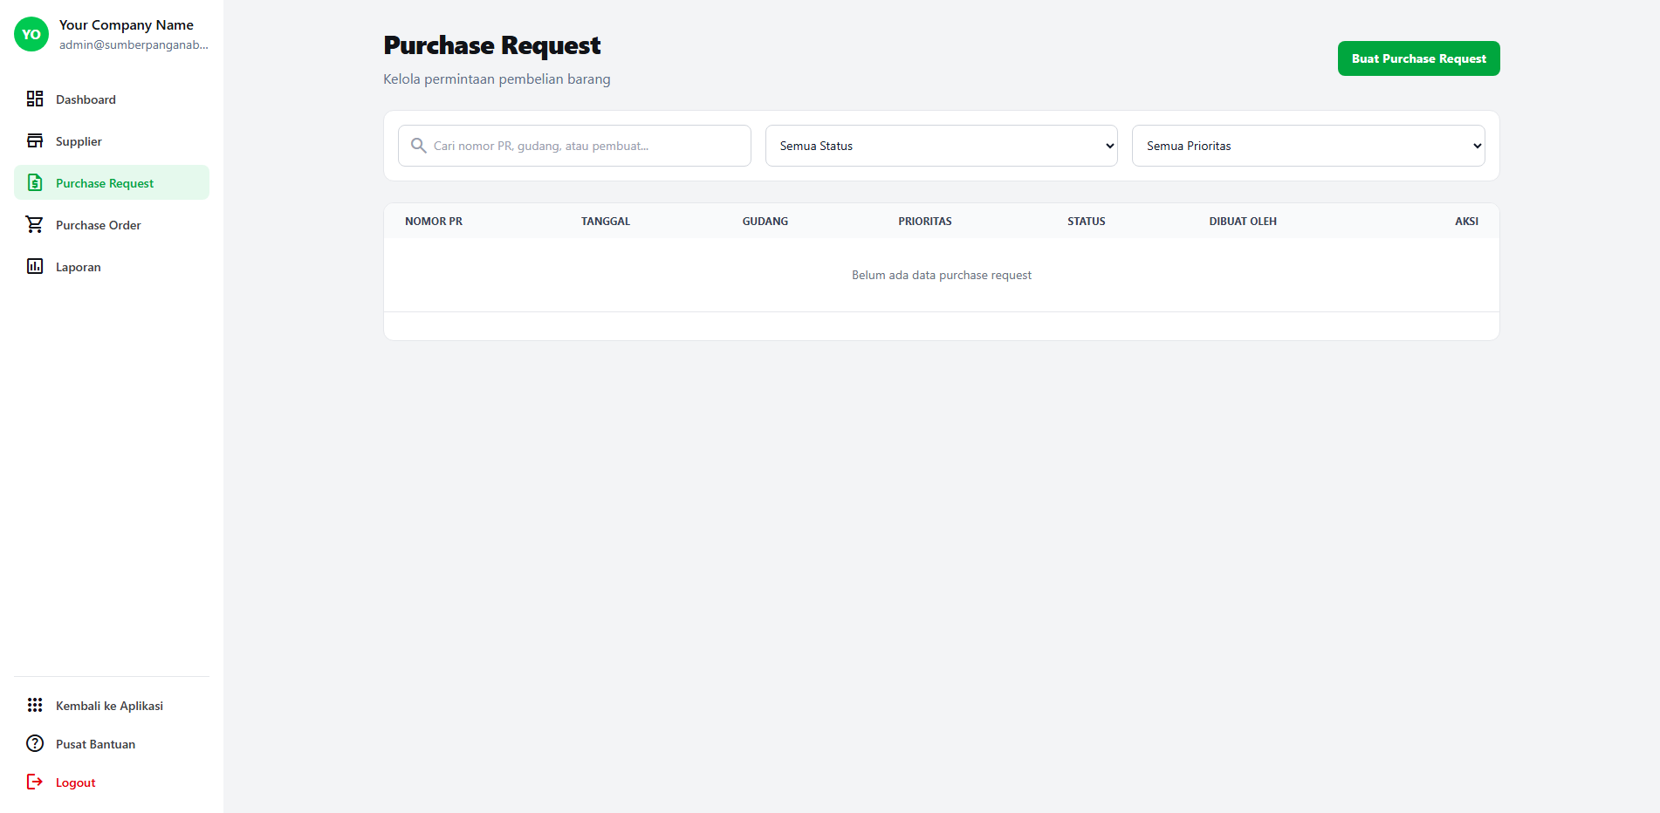Open the Semua Status dropdown
This screenshot has height=813, width=1660.
[941, 146]
